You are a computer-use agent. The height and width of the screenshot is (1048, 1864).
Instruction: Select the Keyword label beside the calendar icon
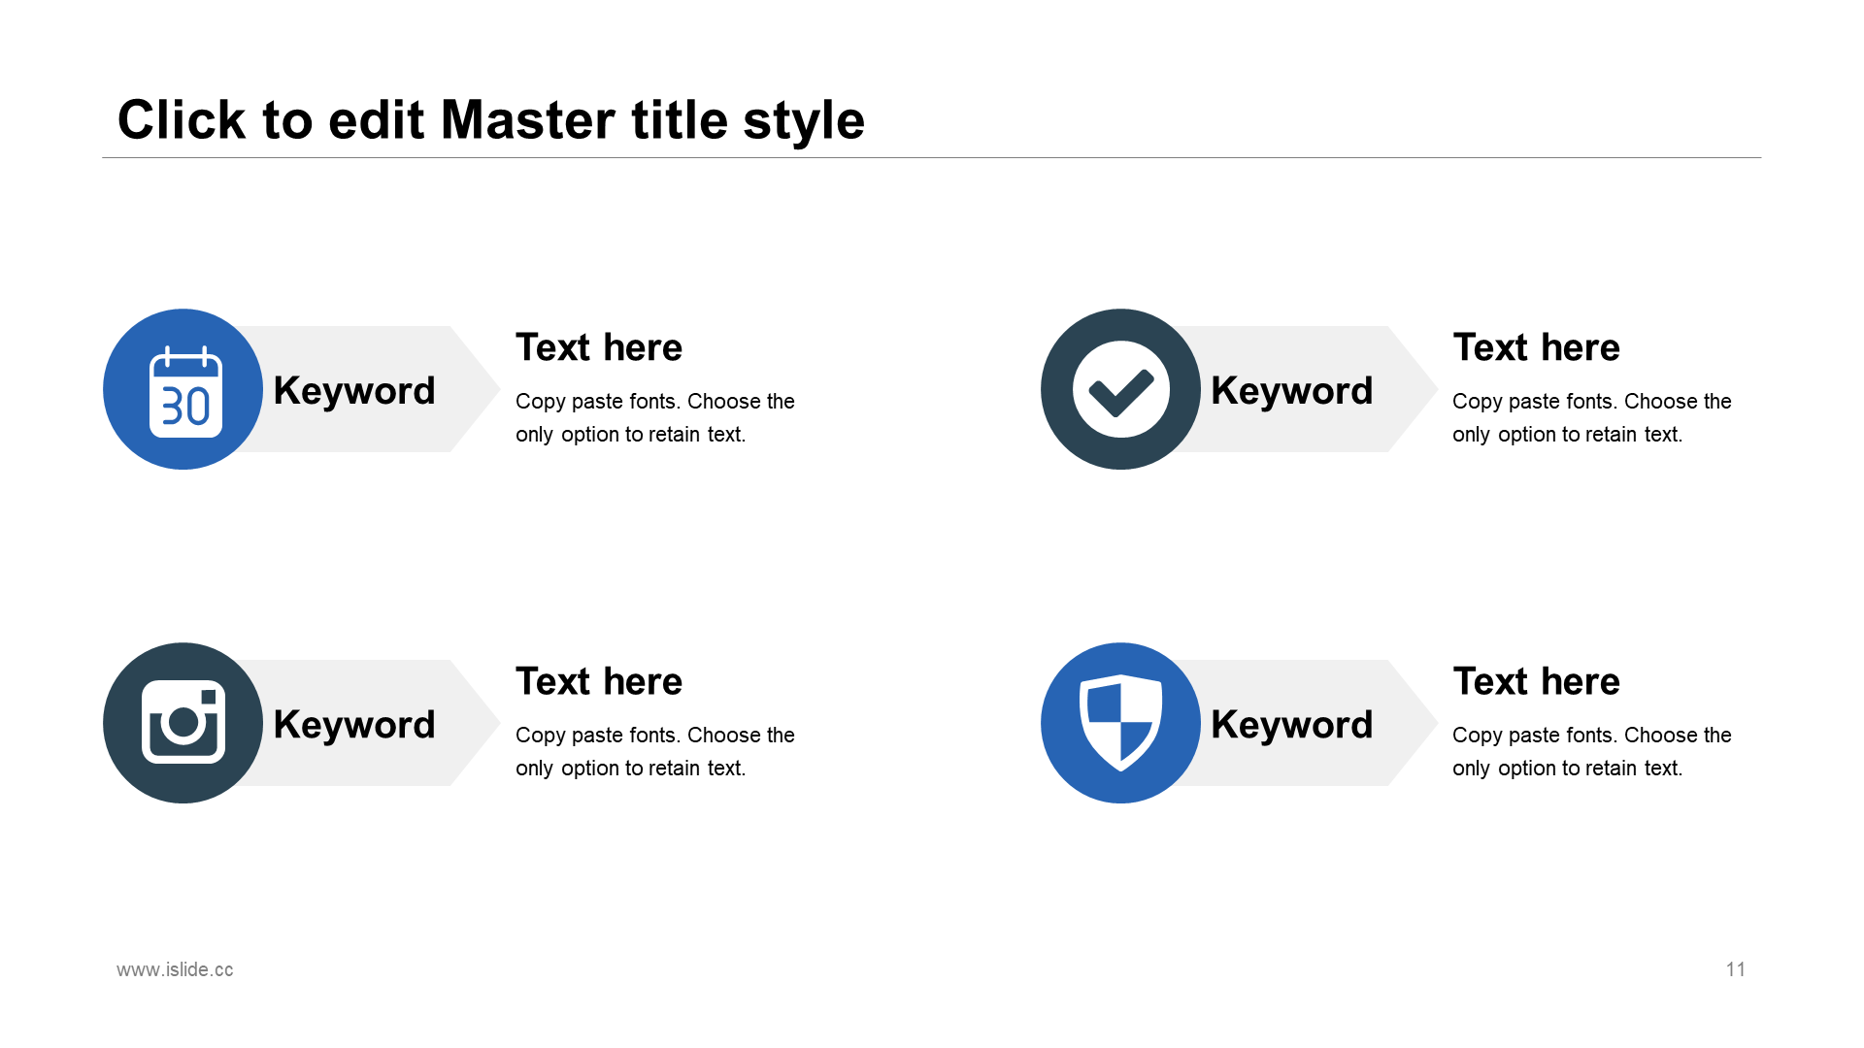[354, 391]
